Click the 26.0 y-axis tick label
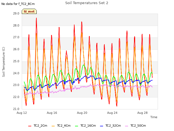 click(x=16, y=49)
